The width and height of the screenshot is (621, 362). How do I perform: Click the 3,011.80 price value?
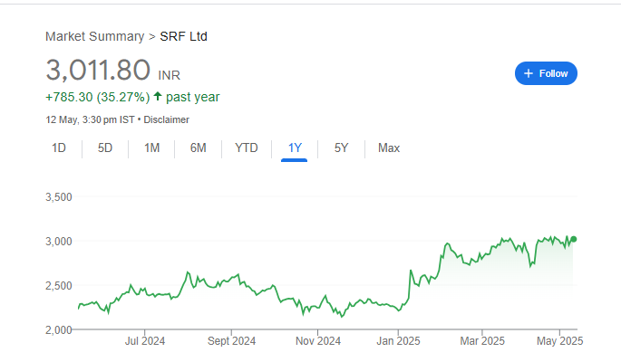click(x=98, y=70)
